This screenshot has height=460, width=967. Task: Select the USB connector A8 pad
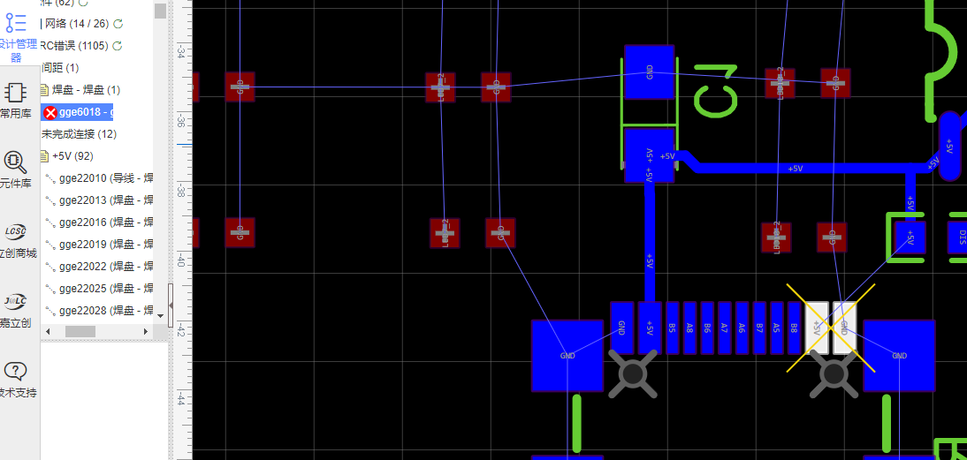(689, 328)
